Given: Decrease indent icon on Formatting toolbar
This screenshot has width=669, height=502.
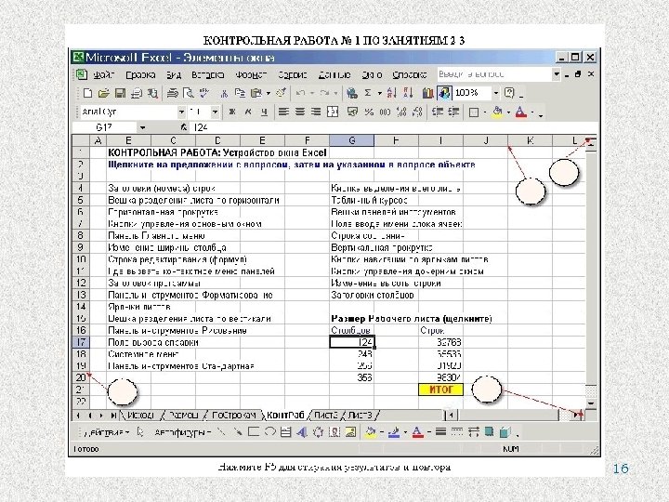Looking at the screenshot, I should (x=438, y=112).
